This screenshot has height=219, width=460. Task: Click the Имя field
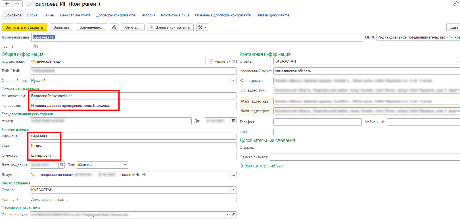(x=133, y=146)
